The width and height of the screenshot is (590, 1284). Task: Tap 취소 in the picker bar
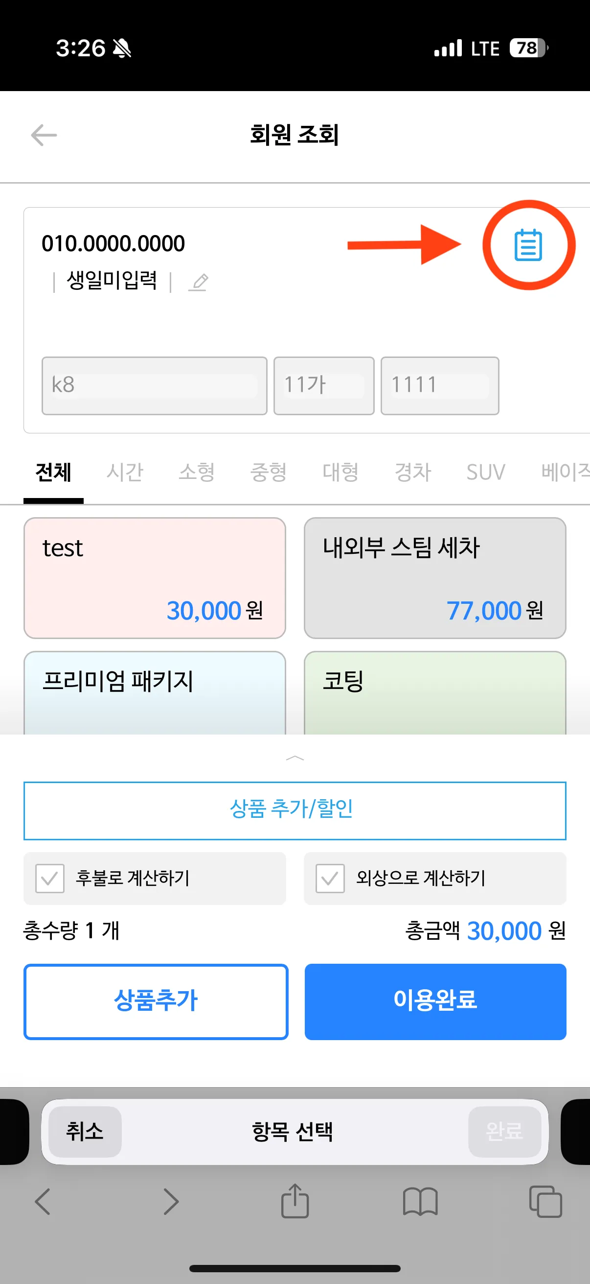pyautogui.click(x=85, y=1132)
